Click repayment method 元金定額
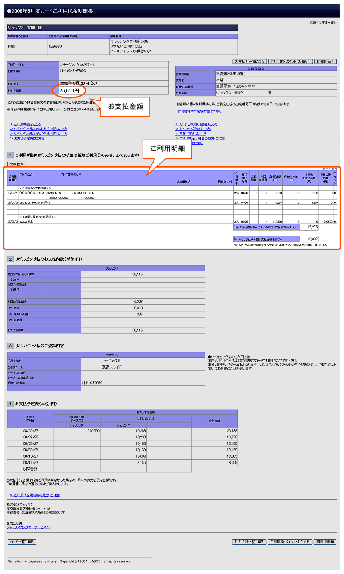 click(x=112, y=361)
